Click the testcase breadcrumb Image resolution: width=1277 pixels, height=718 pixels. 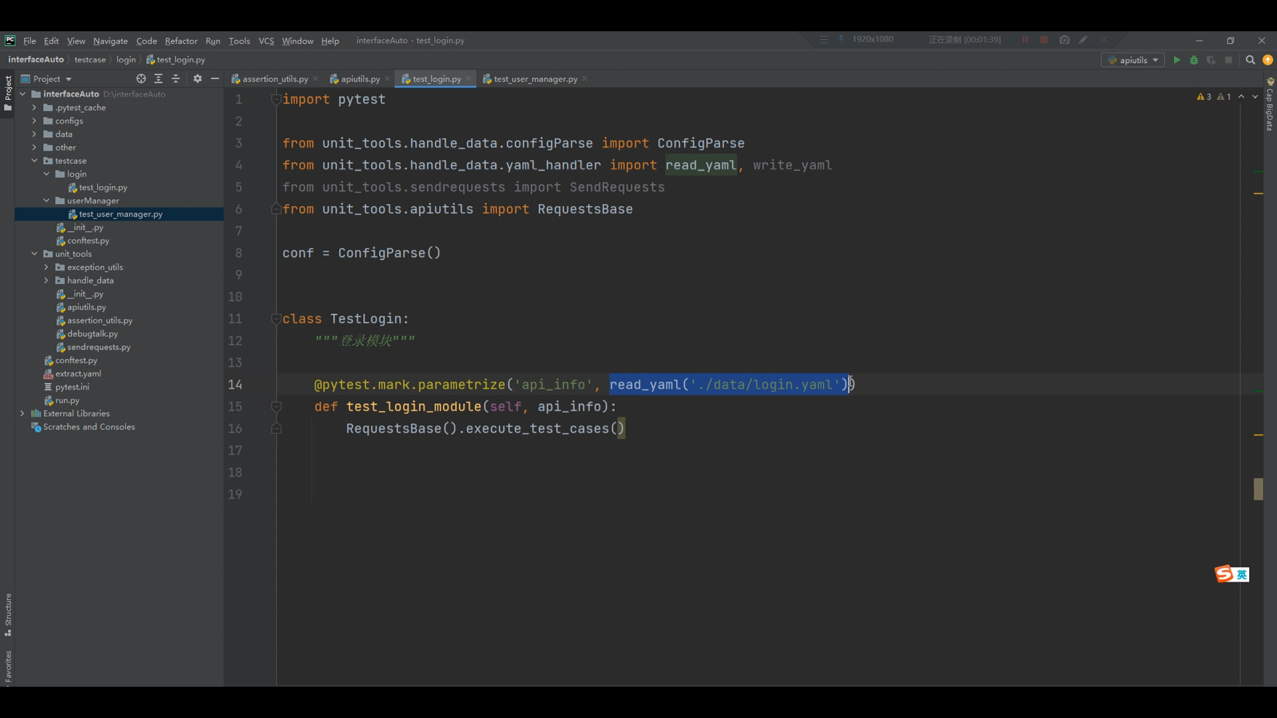click(90, 59)
